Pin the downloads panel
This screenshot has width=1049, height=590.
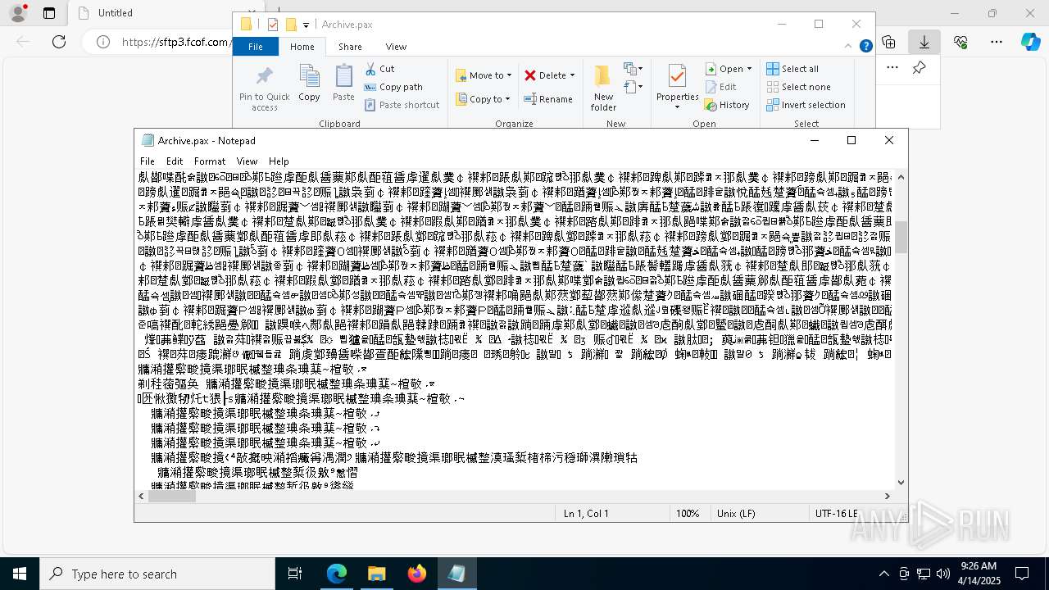coord(920,68)
